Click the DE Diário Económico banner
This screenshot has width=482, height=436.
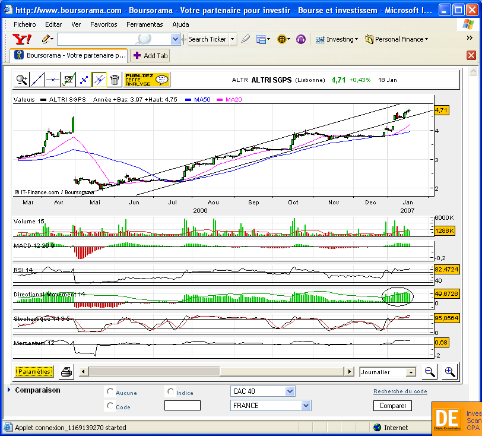(x=457, y=419)
